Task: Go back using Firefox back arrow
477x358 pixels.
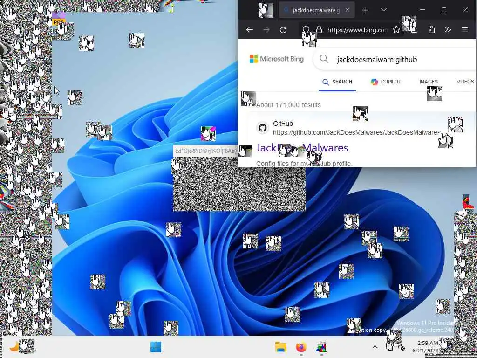Action: pos(250,29)
